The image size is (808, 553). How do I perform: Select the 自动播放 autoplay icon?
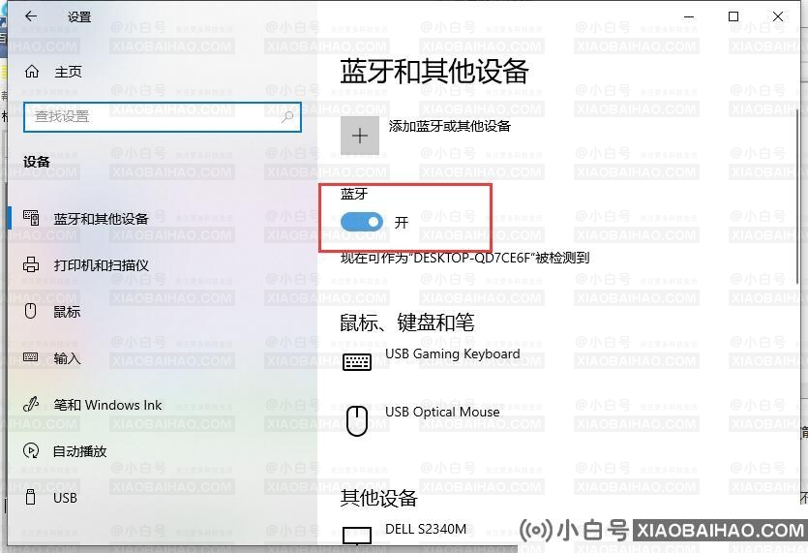click(x=31, y=451)
